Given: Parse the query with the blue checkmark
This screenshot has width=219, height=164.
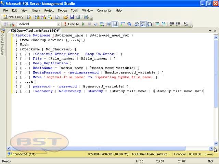Looking at the screenshot, I should (96, 24).
